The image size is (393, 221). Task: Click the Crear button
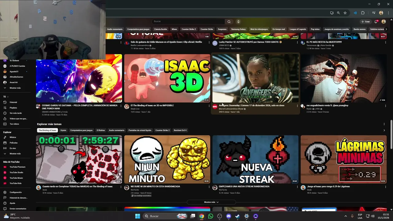click(x=365, y=22)
